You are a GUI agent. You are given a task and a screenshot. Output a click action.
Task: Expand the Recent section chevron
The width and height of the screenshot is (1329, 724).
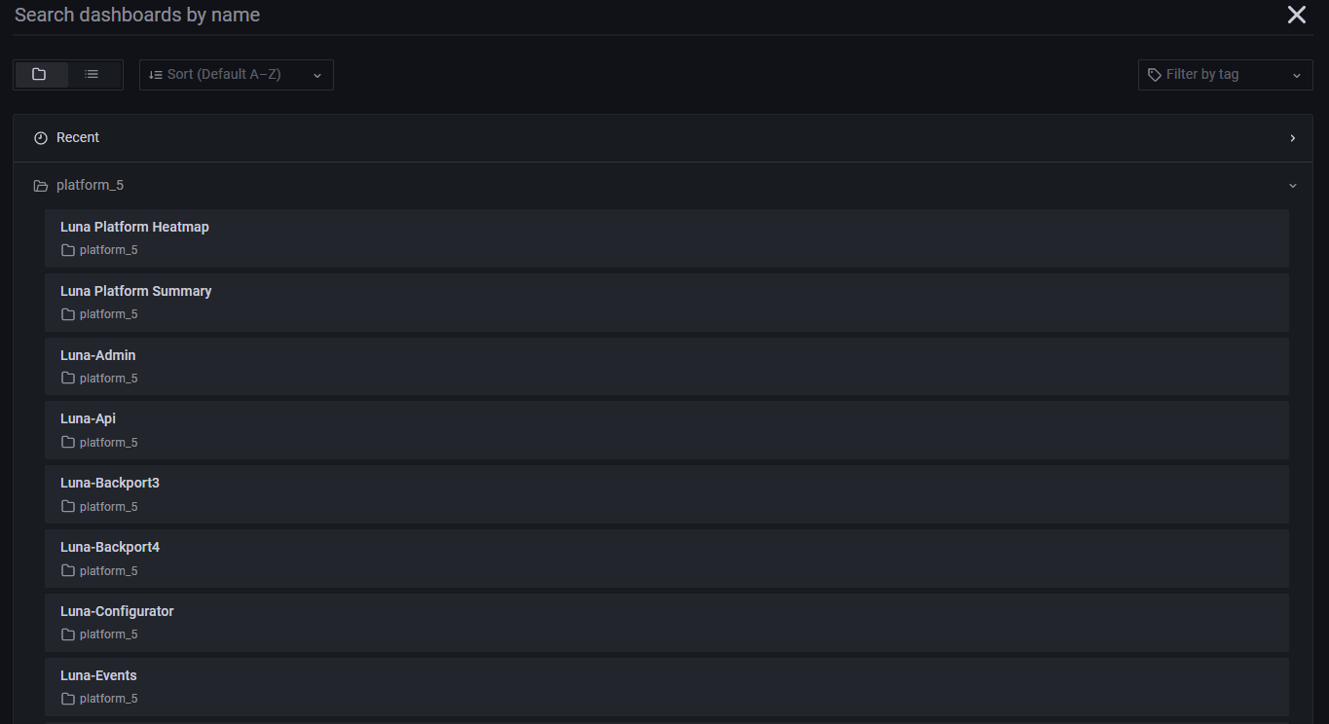coord(1292,138)
